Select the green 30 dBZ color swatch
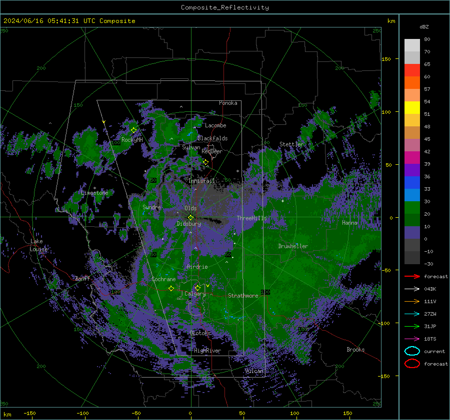 tap(412, 208)
